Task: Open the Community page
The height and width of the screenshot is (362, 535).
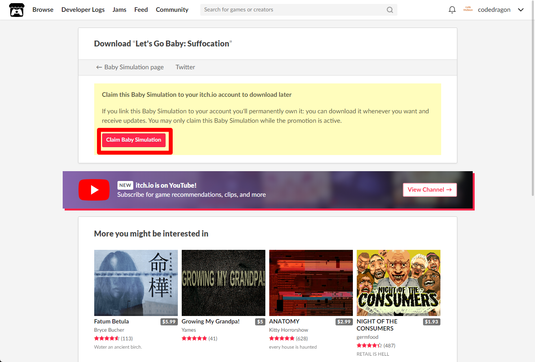Action: 172,10
